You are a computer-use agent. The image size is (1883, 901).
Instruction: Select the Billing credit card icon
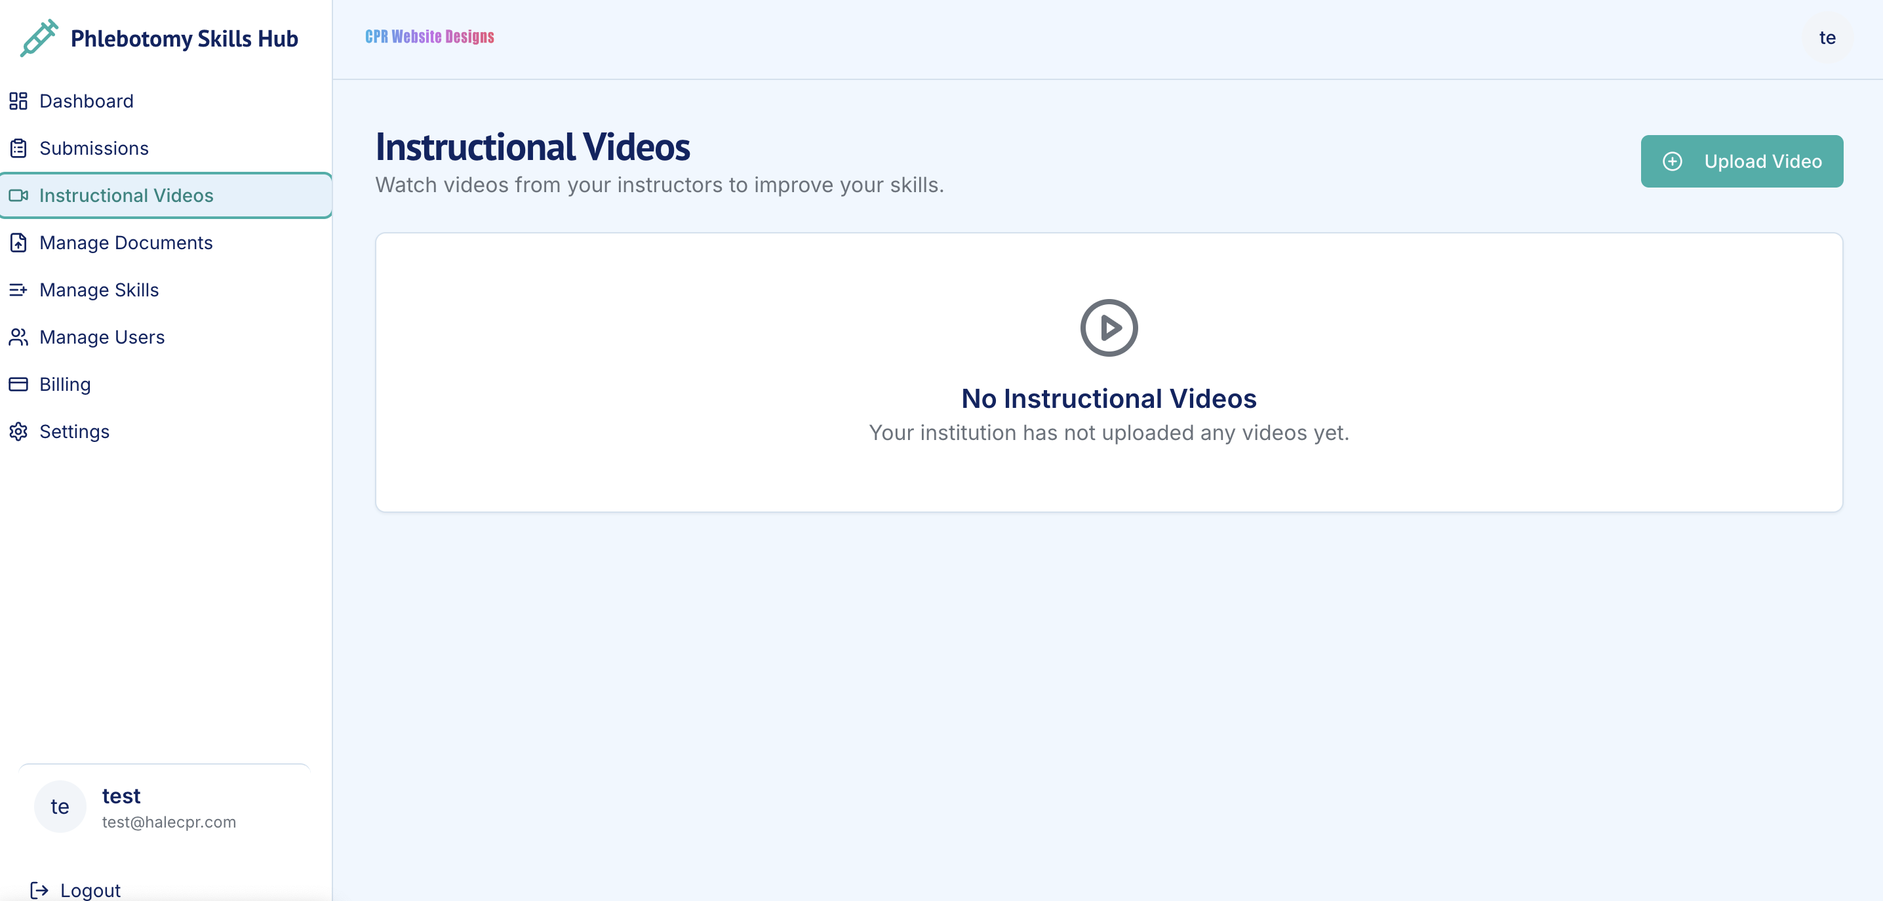point(18,384)
